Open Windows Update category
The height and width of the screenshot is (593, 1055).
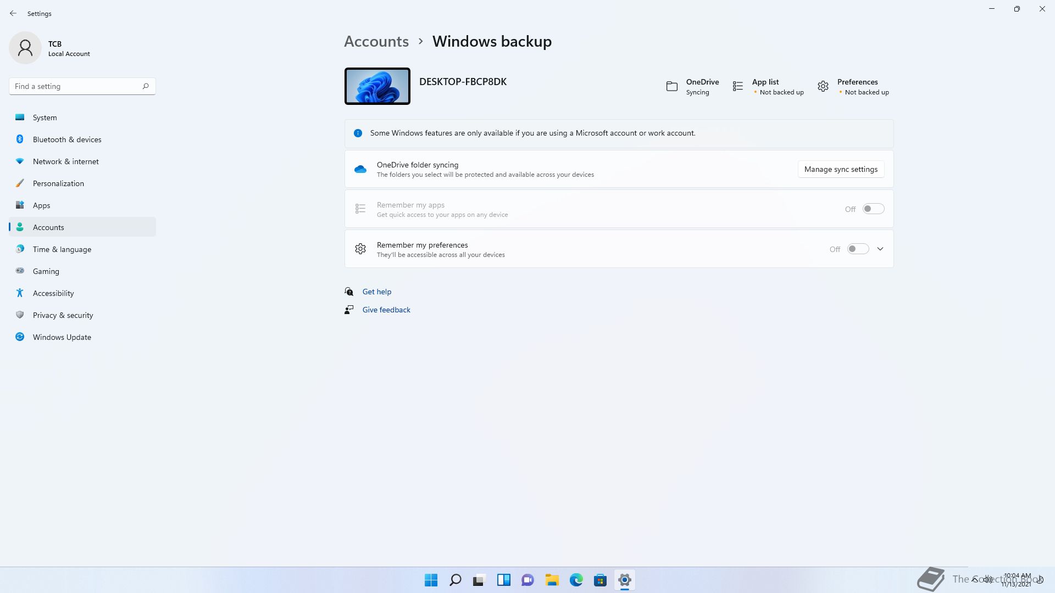[x=82, y=337]
